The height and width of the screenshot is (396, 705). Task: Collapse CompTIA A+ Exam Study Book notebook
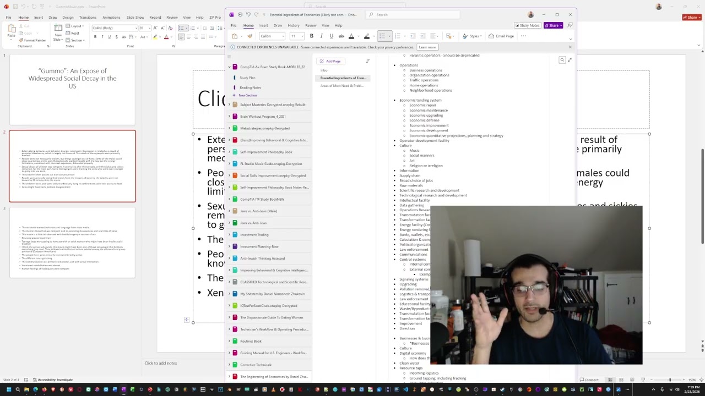pyautogui.click(x=230, y=67)
